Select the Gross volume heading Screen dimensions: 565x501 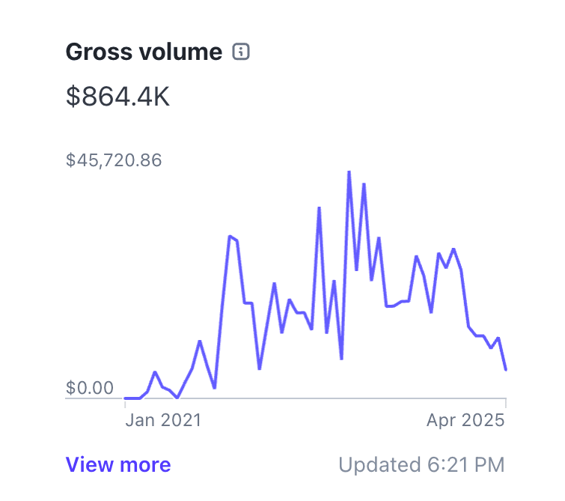(x=144, y=52)
